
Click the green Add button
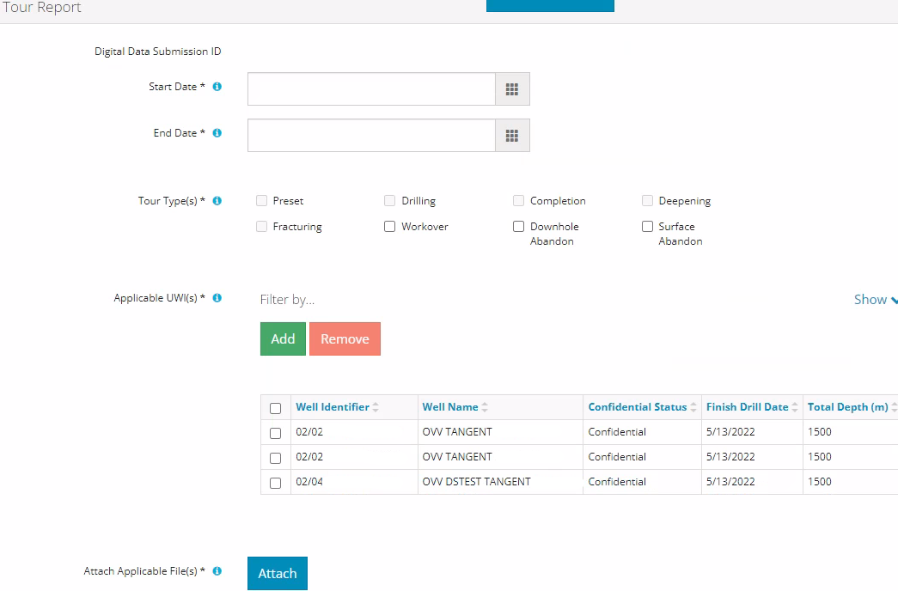283,339
